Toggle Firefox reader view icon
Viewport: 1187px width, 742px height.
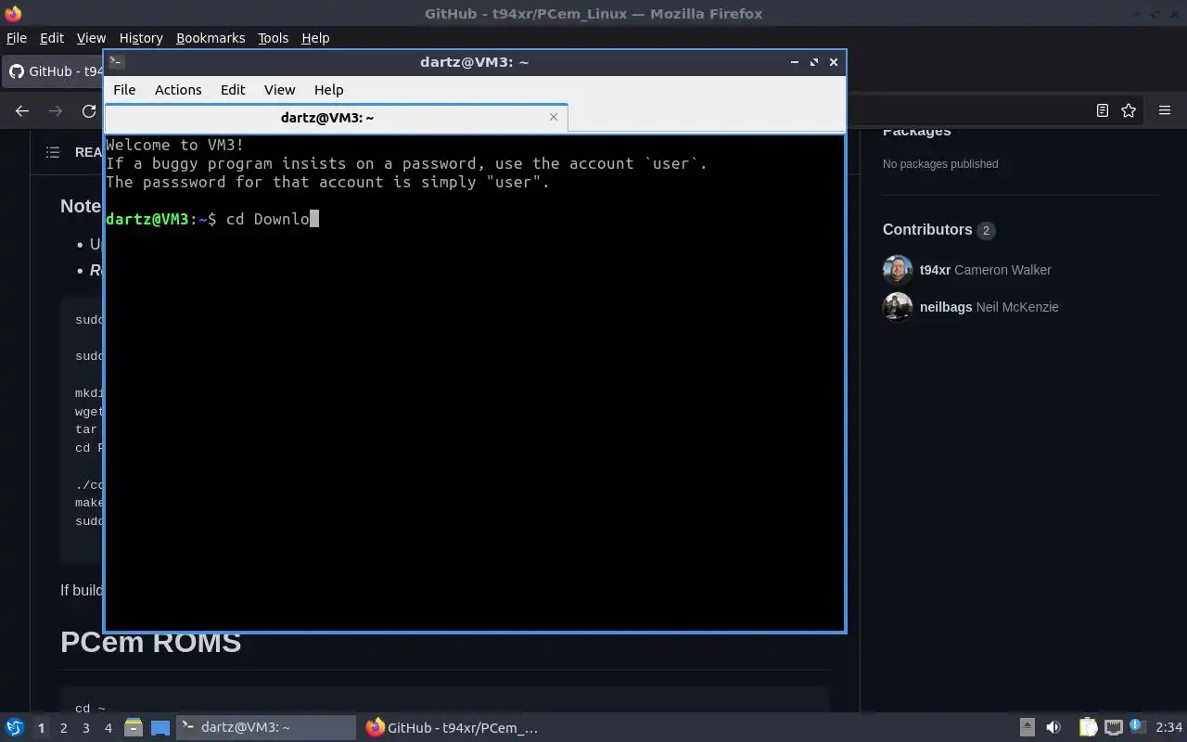[x=1103, y=110]
